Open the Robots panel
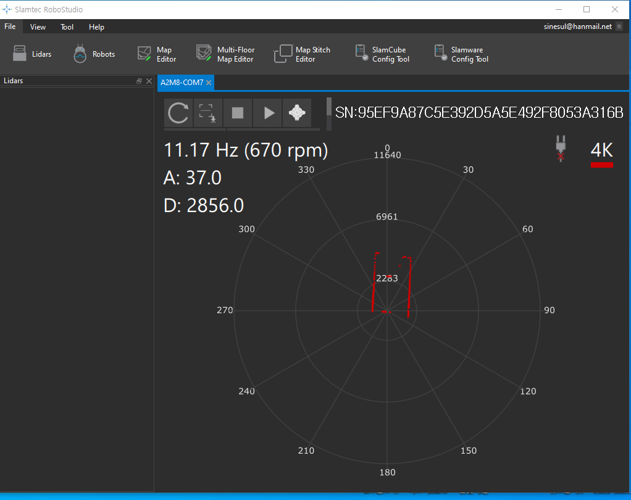 94,54
